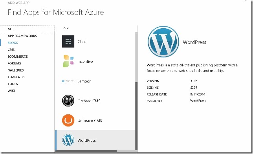Screen dimensions: 253x154
Task: Select the ECOMMERCE category
Action: tap(17, 57)
